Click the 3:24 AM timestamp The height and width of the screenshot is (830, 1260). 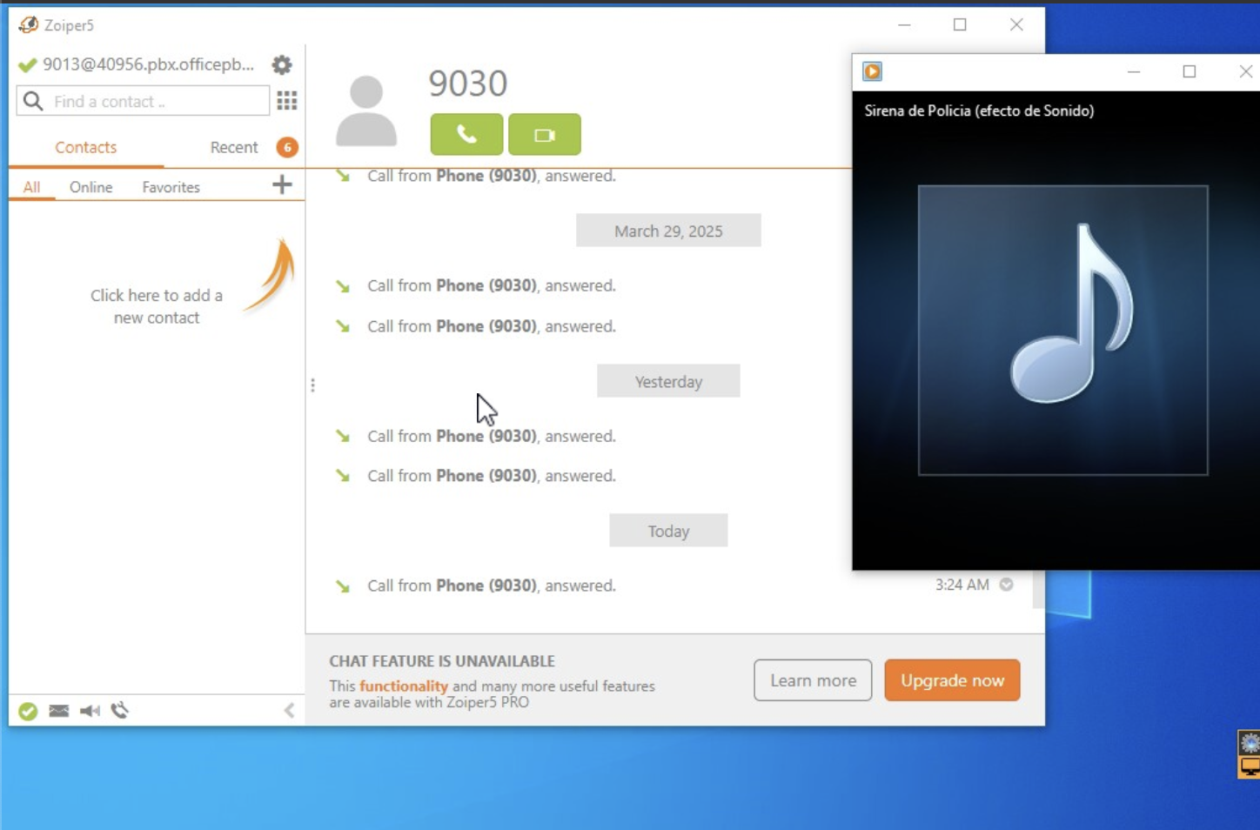pos(962,585)
